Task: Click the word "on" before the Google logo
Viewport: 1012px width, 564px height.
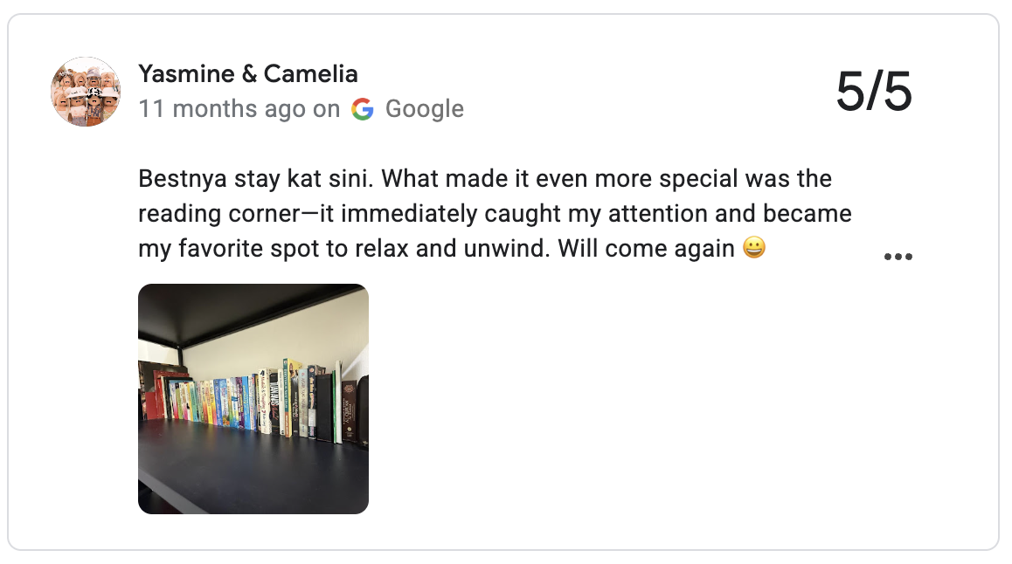Action: [327, 109]
